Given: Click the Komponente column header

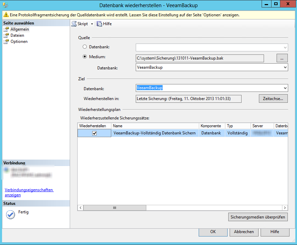Looking at the screenshot, I should pyautogui.click(x=212, y=126).
